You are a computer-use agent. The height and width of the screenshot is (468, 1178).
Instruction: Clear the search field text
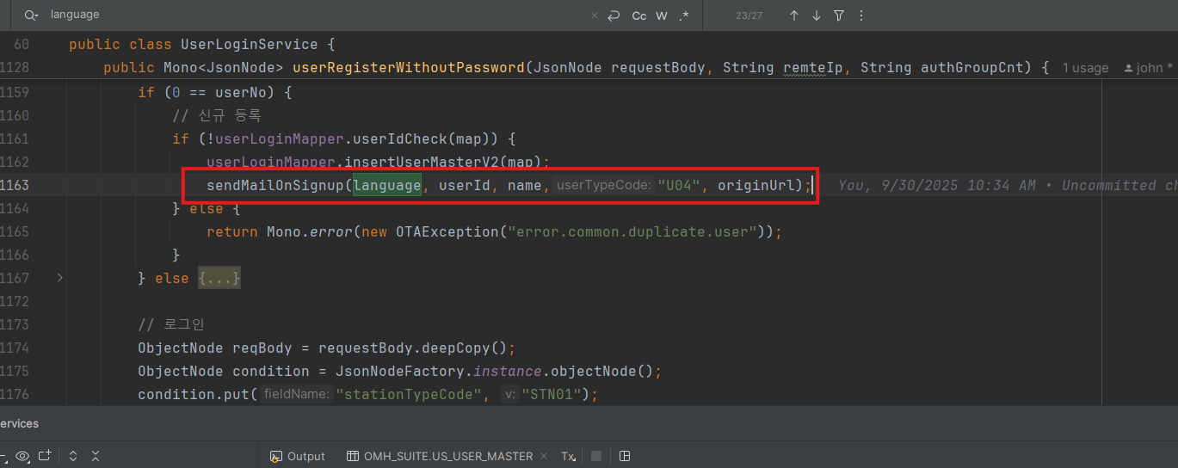pyautogui.click(x=595, y=15)
